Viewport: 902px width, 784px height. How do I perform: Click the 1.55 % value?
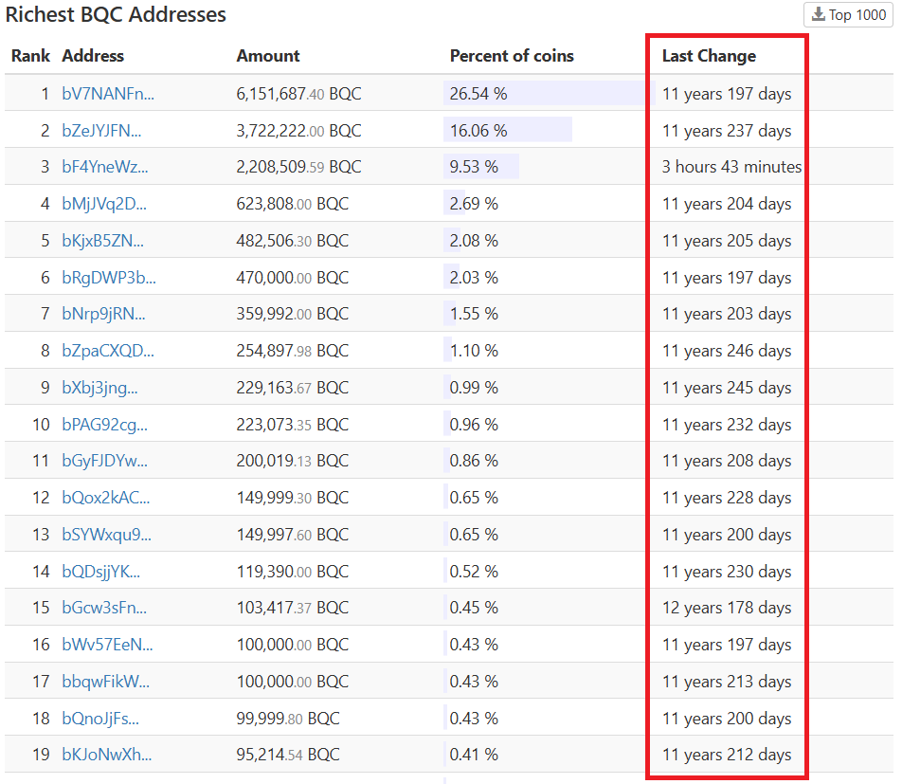click(474, 314)
